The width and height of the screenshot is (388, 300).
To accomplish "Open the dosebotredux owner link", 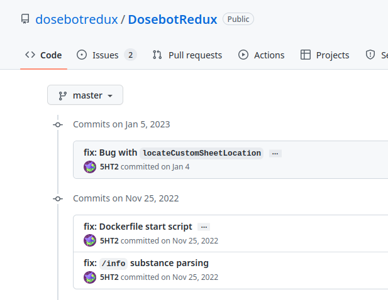I will click(76, 19).
